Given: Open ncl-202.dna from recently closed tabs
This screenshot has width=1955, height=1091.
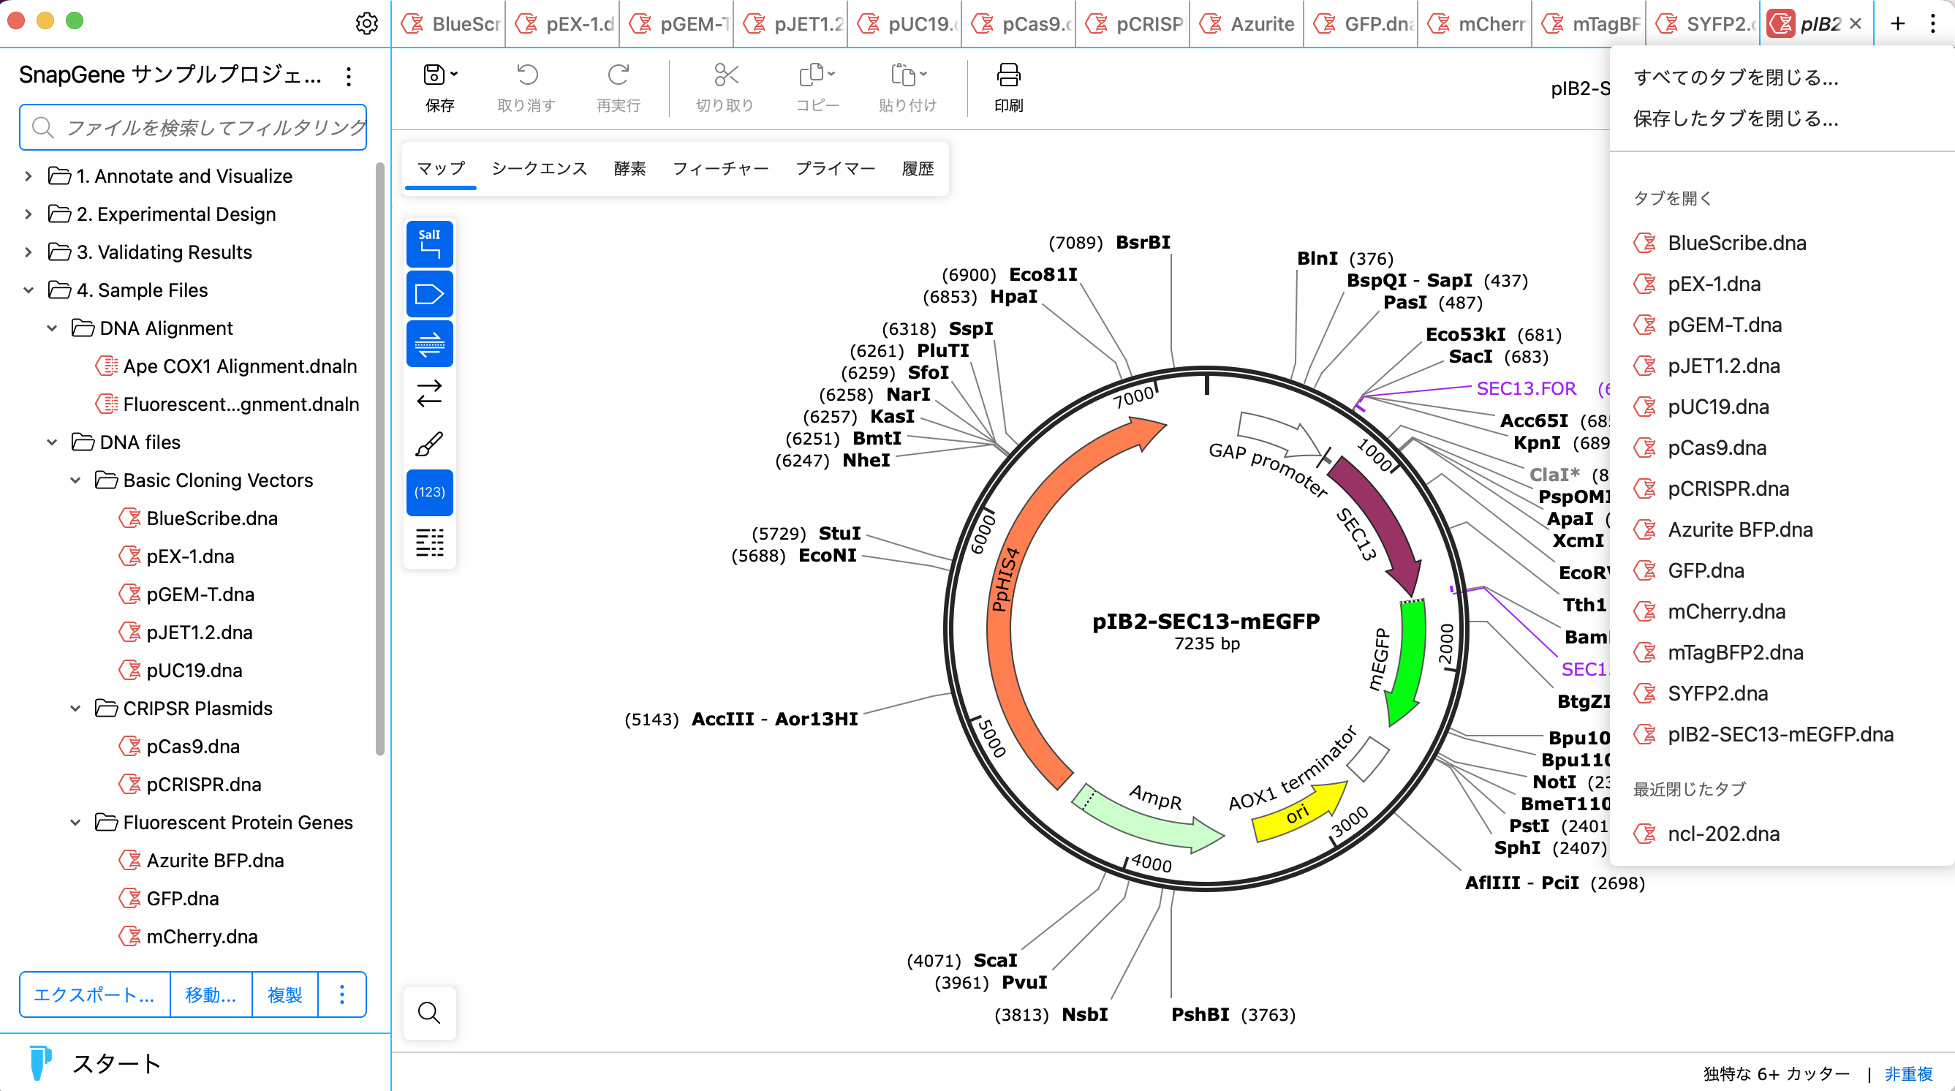Looking at the screenshot, I should [x=1723, y=834].
